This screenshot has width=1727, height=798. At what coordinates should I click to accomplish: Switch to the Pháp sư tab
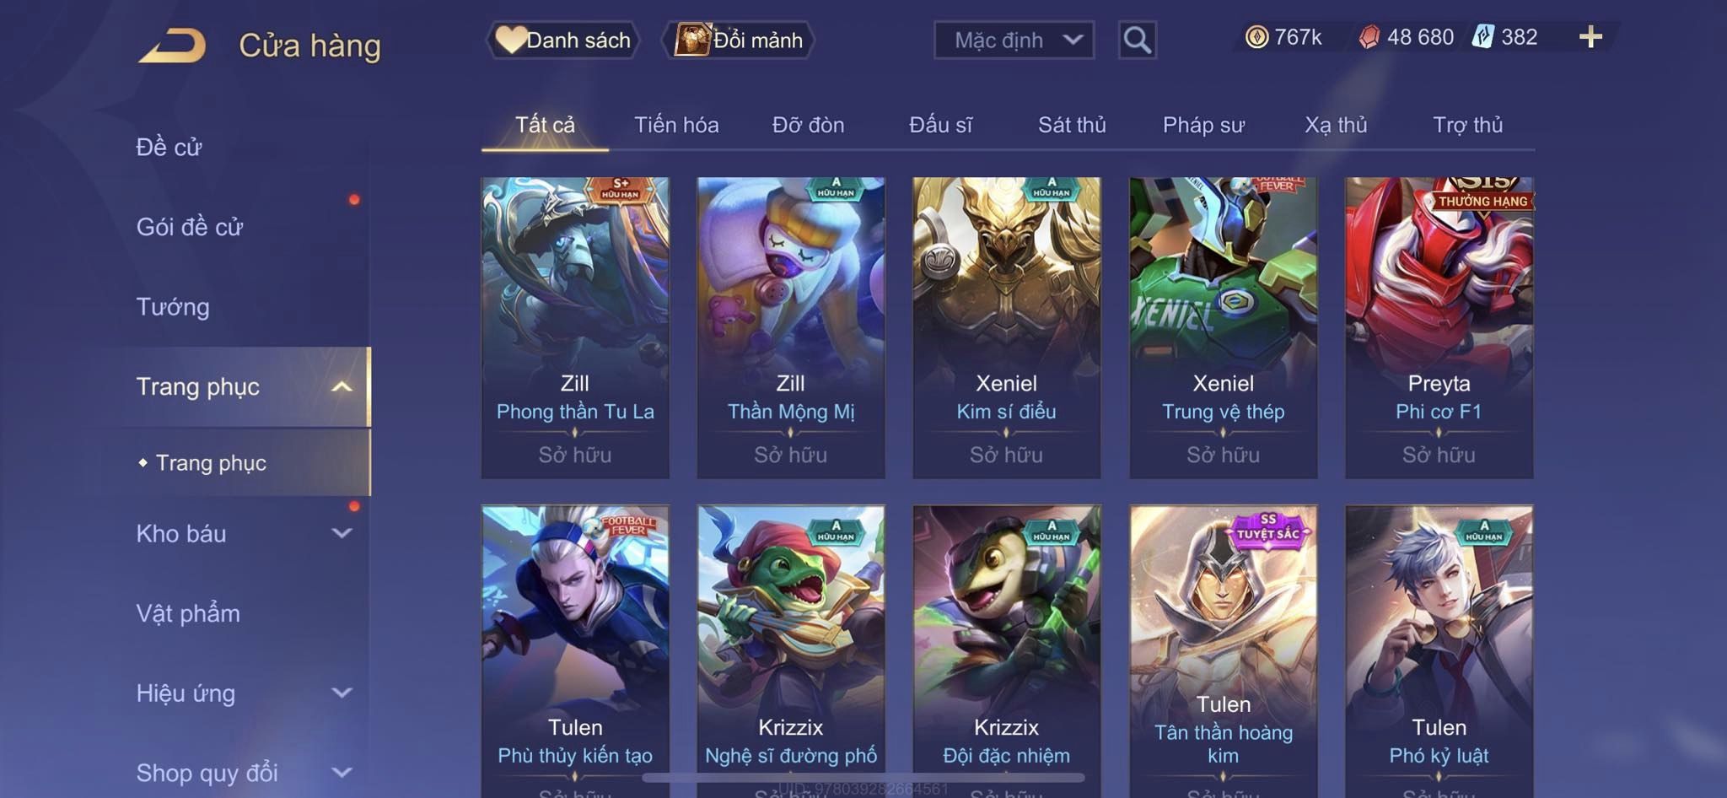click(1203, 125)
